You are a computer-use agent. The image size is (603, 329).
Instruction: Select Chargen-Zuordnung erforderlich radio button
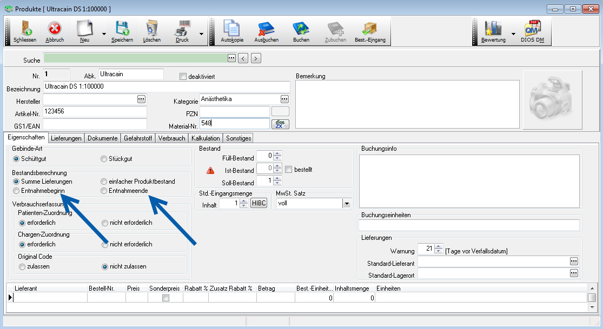[x=22, y=244]
